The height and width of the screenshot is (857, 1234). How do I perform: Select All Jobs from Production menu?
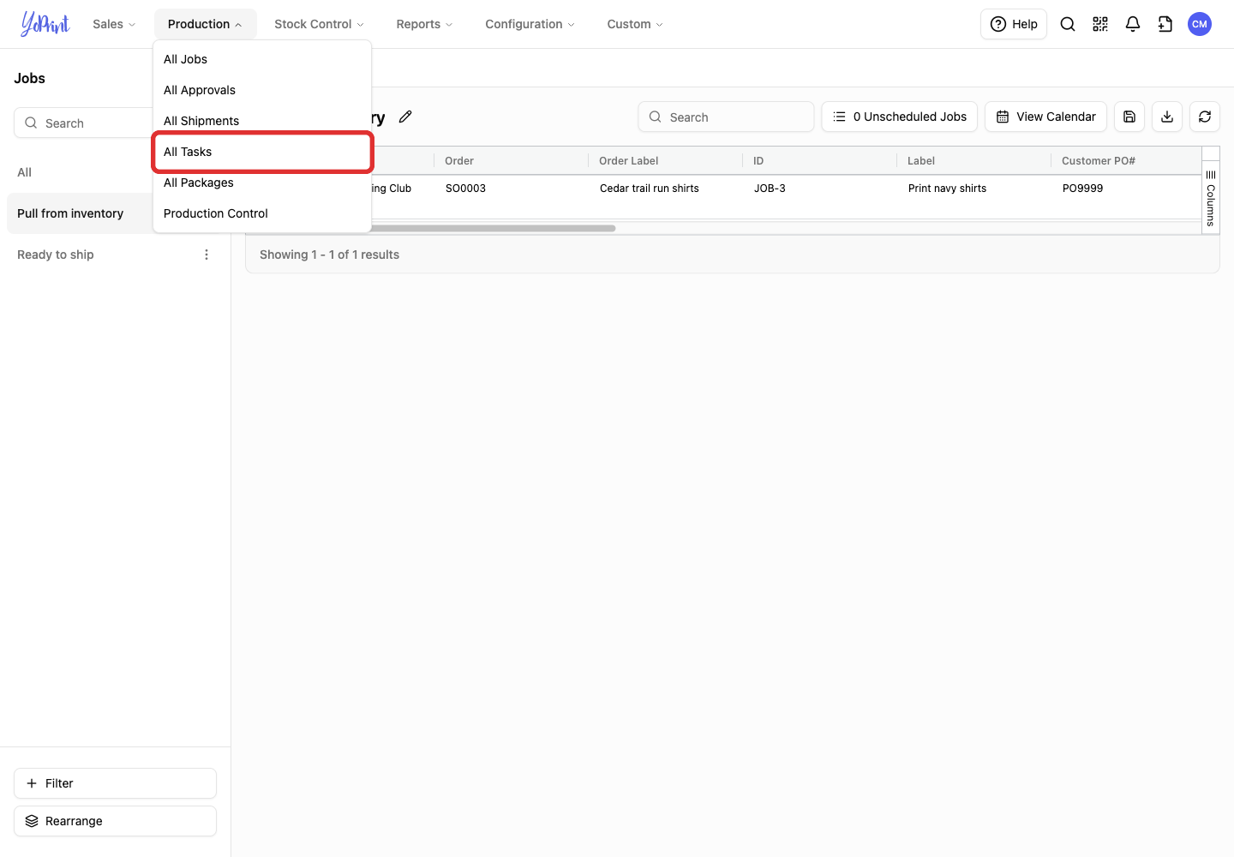pos(262,59)
